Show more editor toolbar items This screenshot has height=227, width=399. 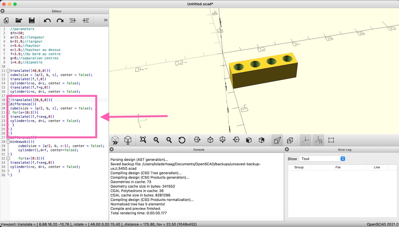tap(106, 20)
